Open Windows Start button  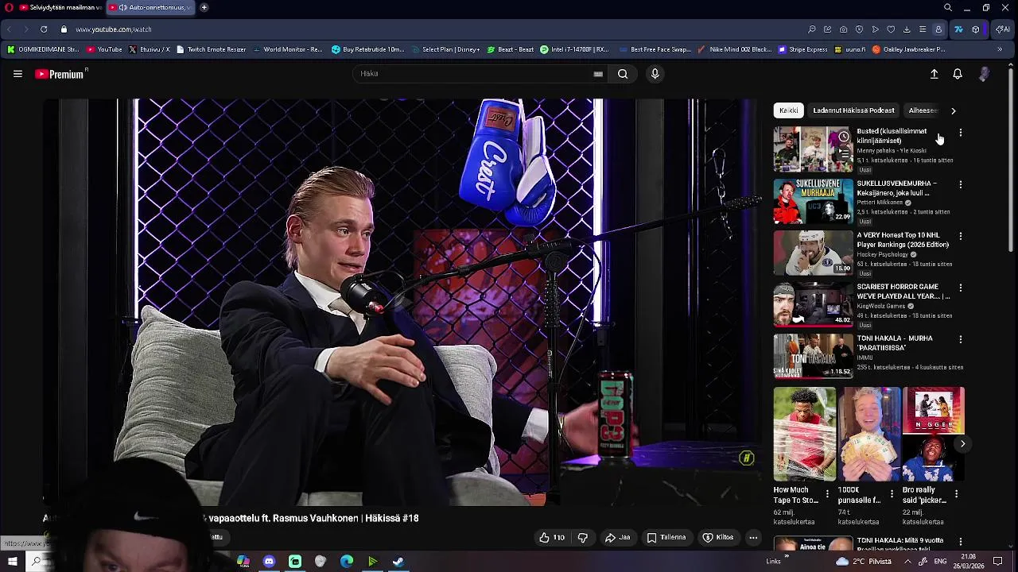[x=13, y=562]
